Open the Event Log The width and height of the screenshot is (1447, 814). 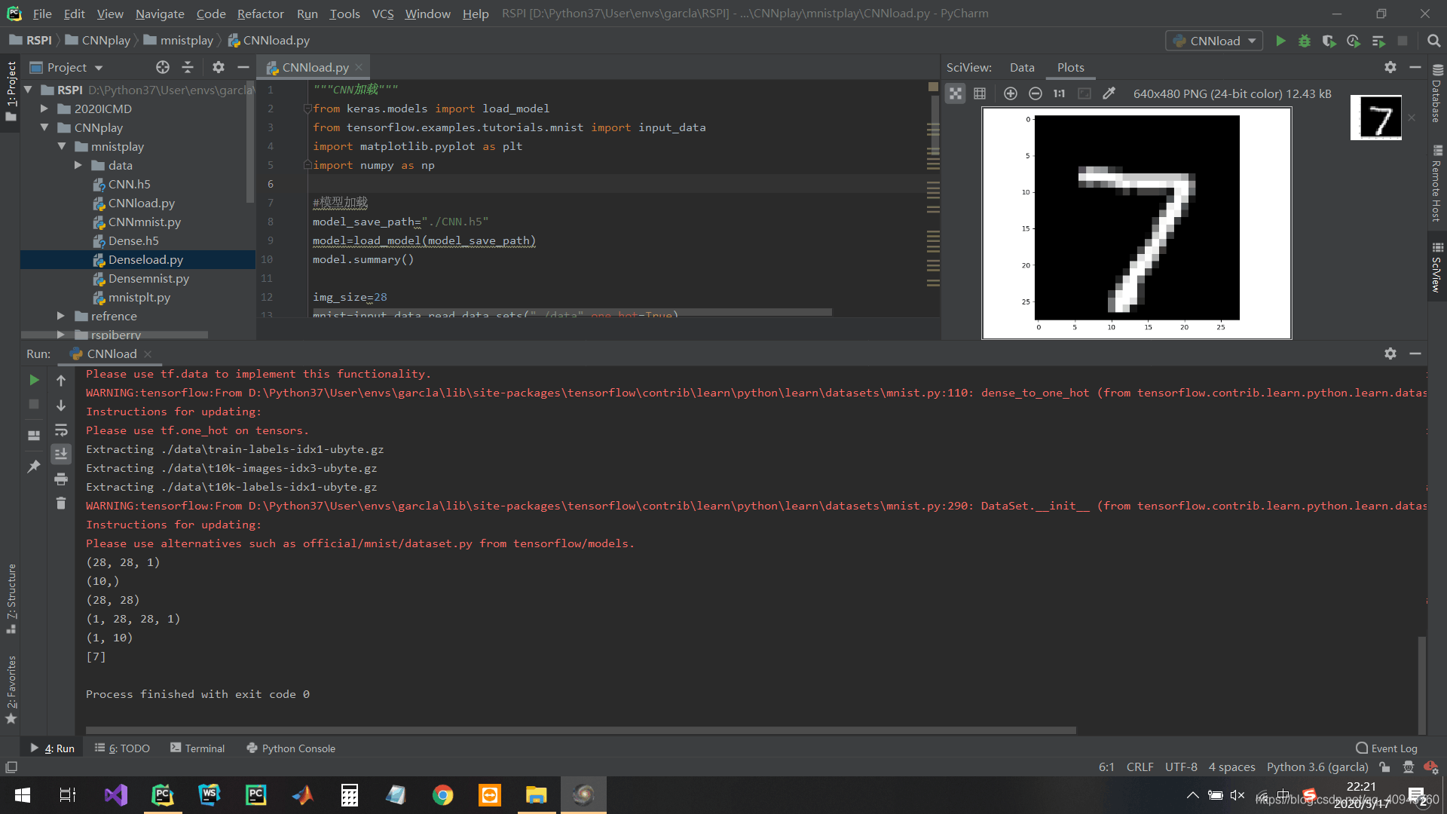pyautogui.click(x=1386, y=748)
